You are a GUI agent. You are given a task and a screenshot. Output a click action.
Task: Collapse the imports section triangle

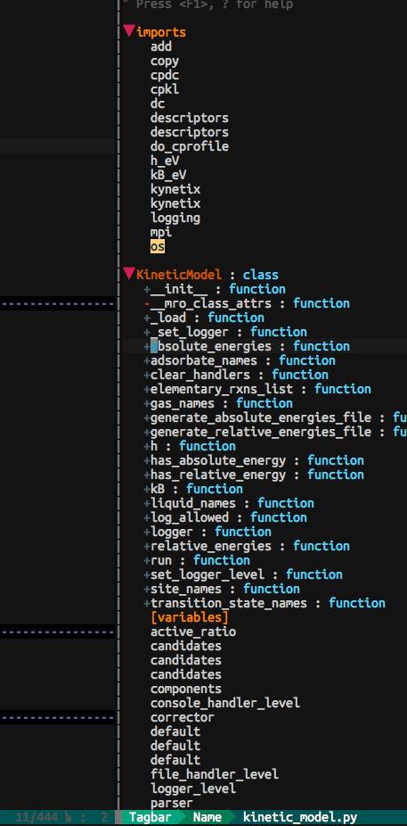point(129,31)
